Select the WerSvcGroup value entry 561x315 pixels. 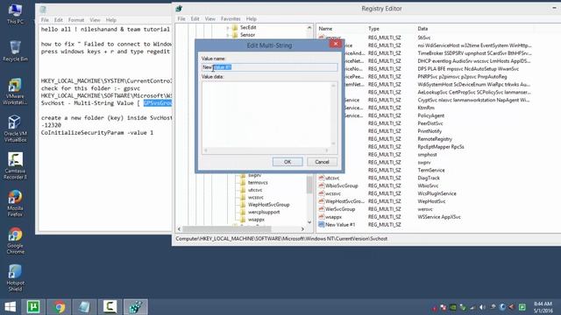click(x=340, y=209)
